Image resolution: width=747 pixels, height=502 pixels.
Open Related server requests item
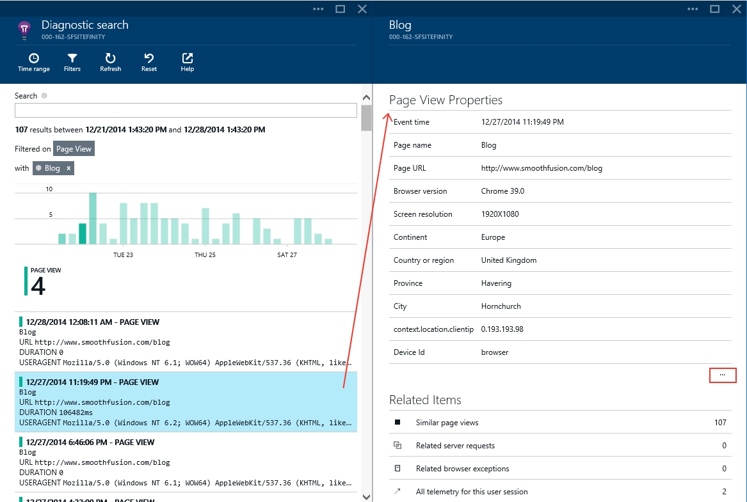click(560, 445)
